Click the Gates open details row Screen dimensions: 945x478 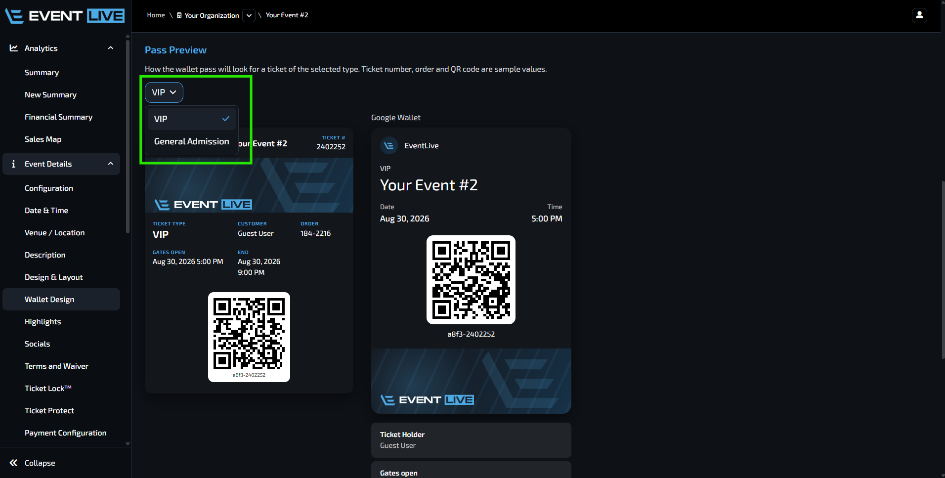pos(471,470)
